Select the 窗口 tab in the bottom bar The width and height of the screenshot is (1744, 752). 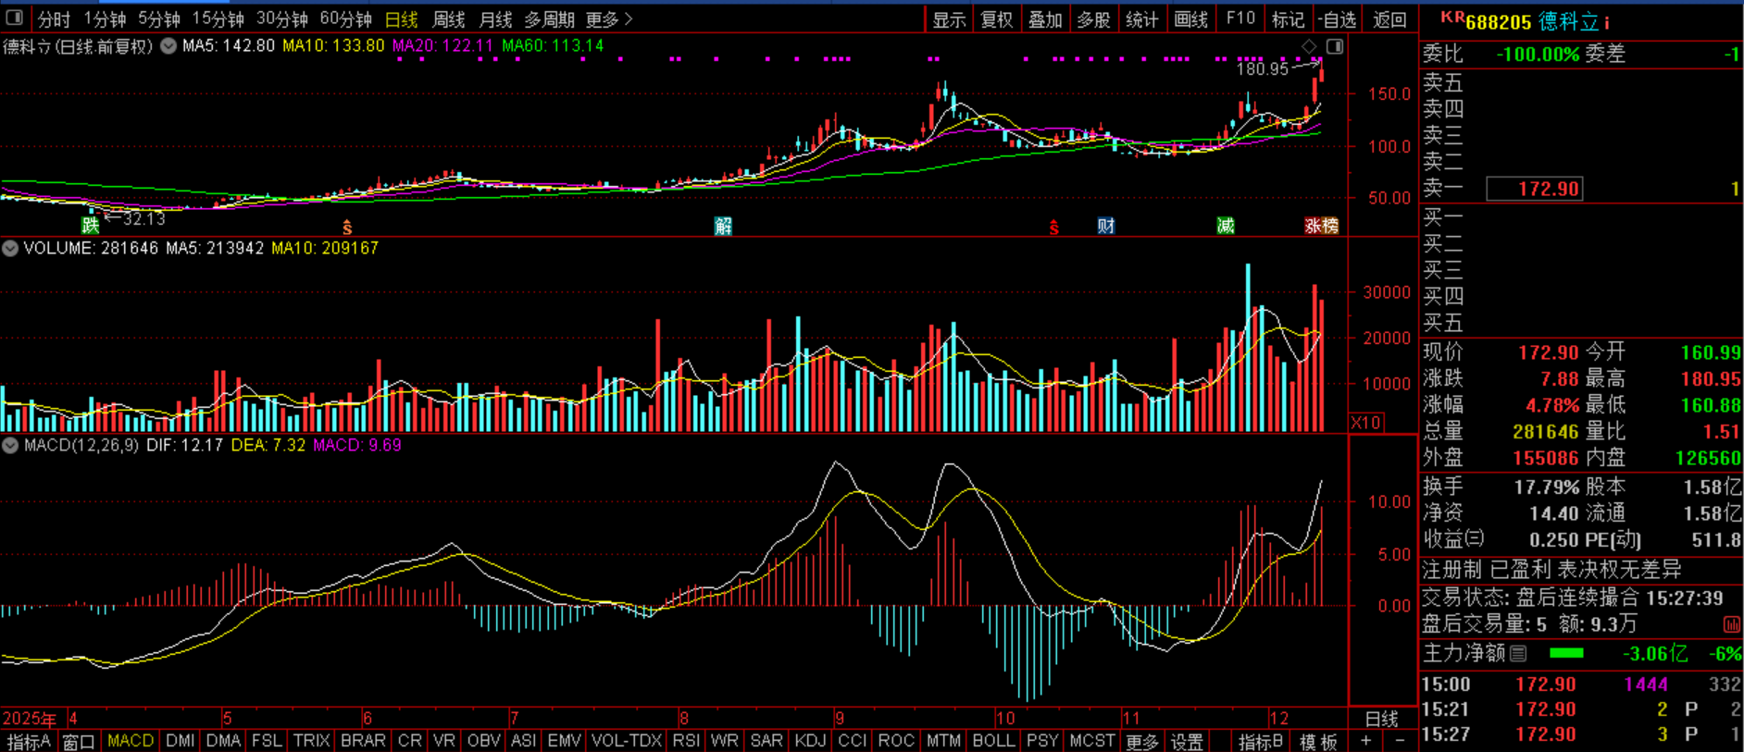pos(79,742)
